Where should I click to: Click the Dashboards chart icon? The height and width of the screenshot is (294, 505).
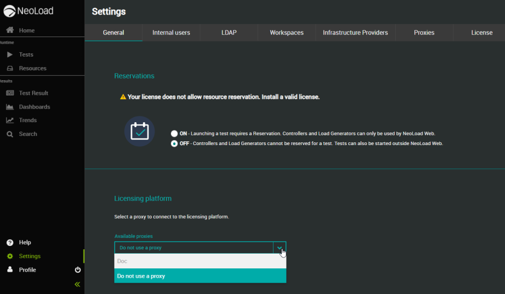[x=10, y=107]
